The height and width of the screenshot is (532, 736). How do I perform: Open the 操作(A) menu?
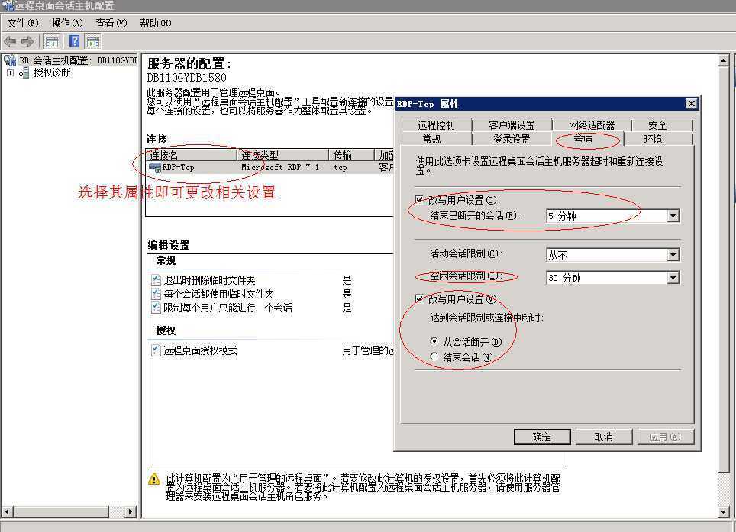[67, 23]
